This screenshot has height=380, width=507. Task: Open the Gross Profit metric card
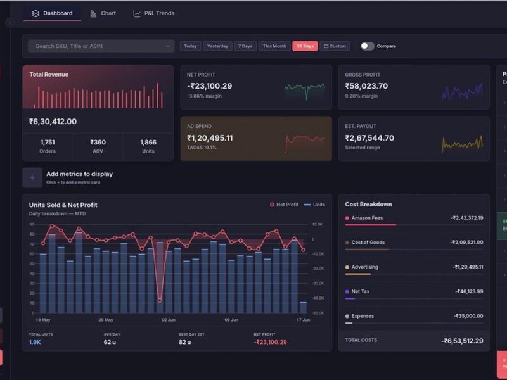pos(414,87)
